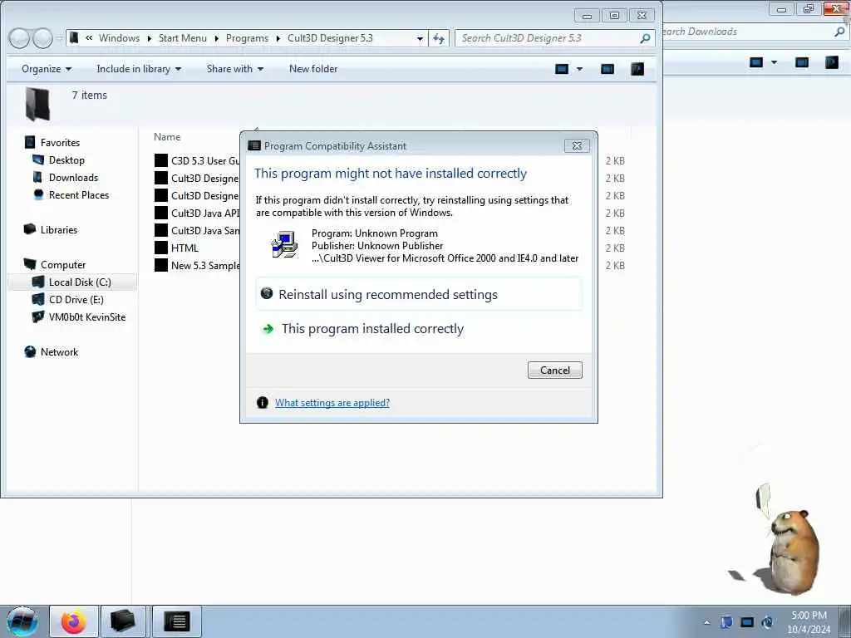The height and width of the screenshot is (638, 851).
Task: Click the refresh icon beside the address bar
Action: [x=439, y=38]
